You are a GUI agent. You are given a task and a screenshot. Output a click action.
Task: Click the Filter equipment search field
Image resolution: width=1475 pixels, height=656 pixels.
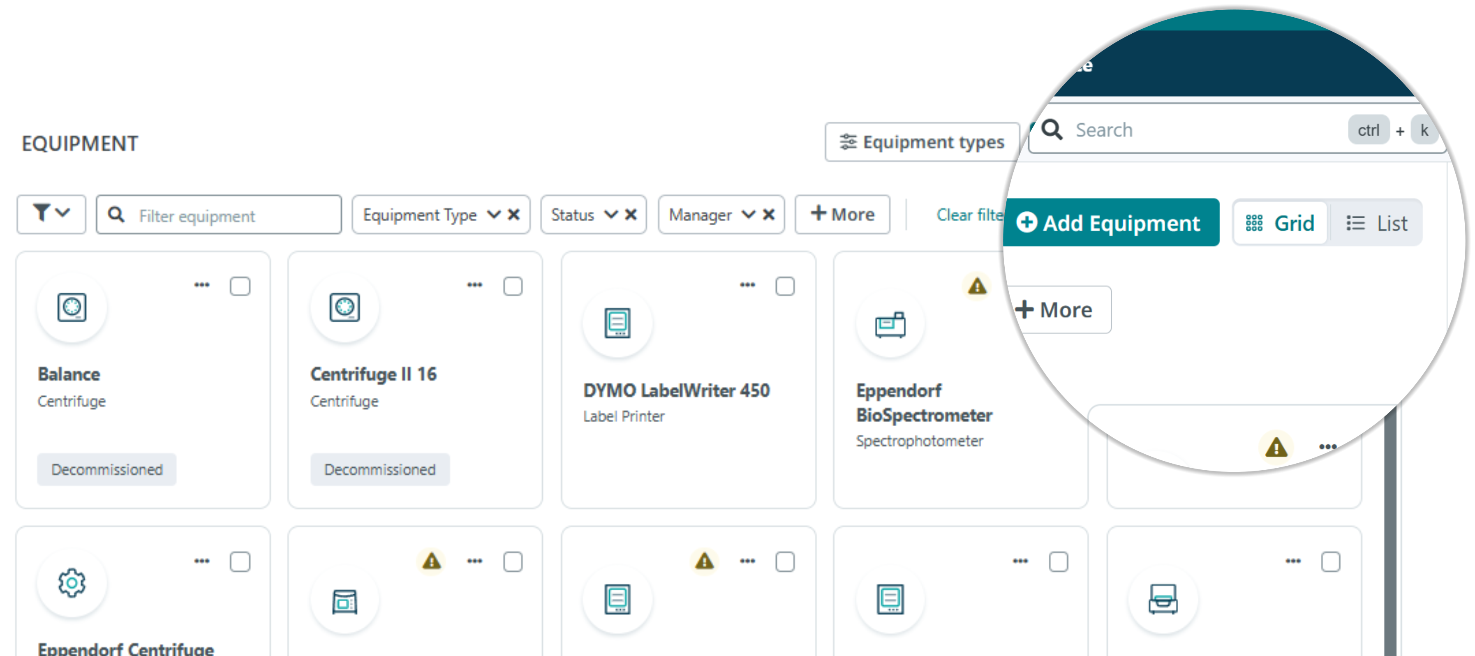[219, 215]
